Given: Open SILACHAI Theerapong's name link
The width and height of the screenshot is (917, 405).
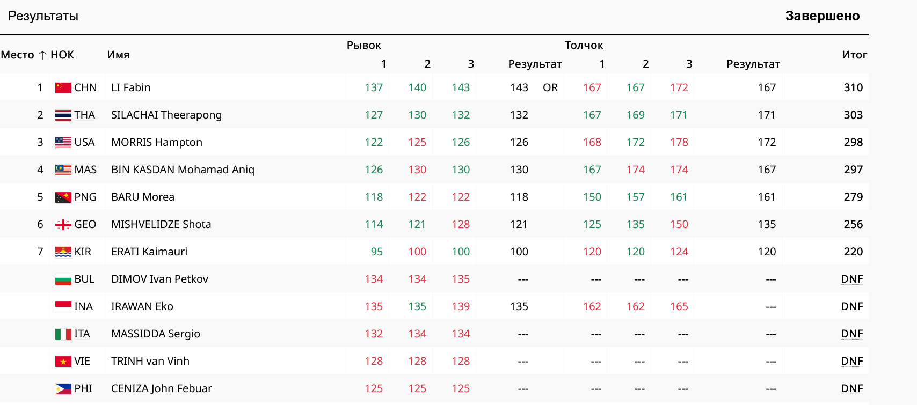Looking at the screenshot, I should (x=166, y=115).
